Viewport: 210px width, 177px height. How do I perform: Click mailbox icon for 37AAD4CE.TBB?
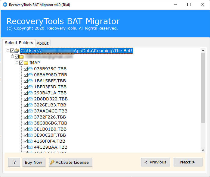30,111
